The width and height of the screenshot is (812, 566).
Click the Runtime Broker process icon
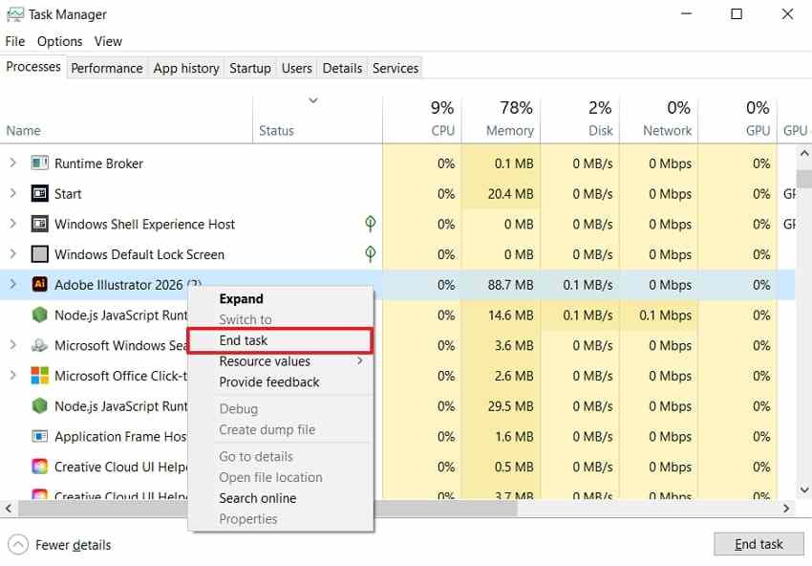pos(40,163)
